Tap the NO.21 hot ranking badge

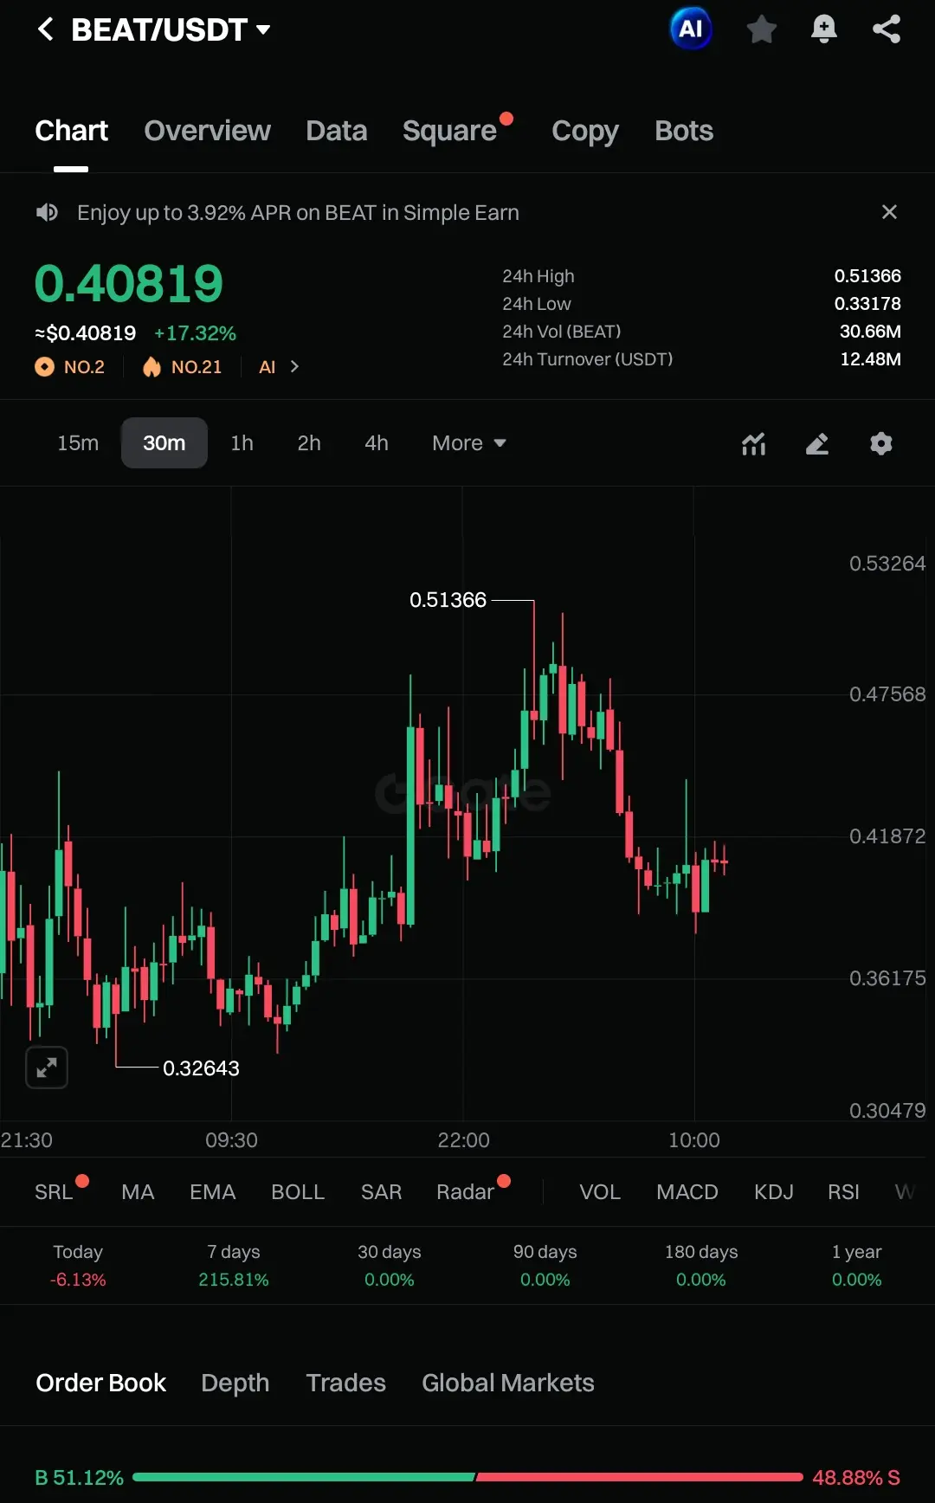point(183,367)
